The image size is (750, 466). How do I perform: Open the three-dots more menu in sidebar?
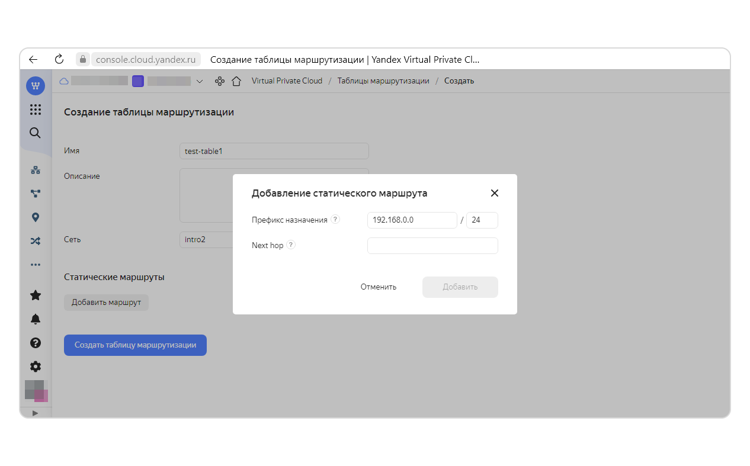36,265
